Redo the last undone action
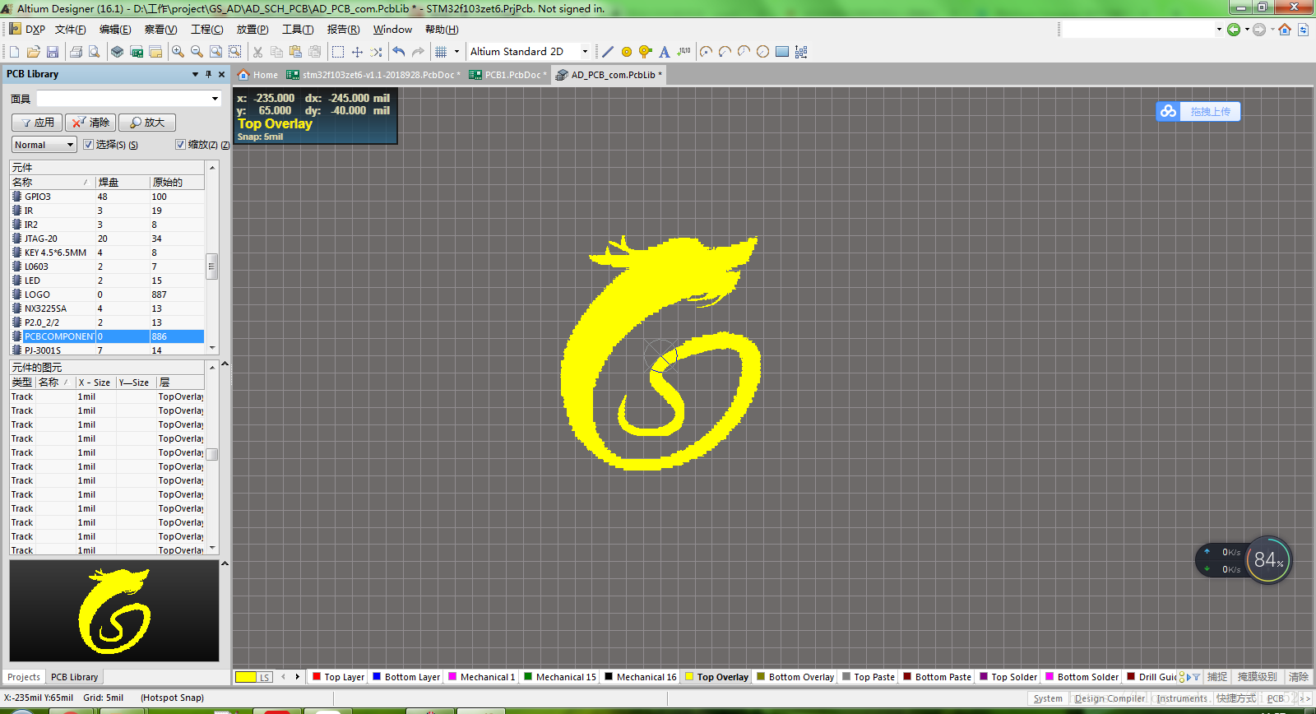 tap(418, 52)
